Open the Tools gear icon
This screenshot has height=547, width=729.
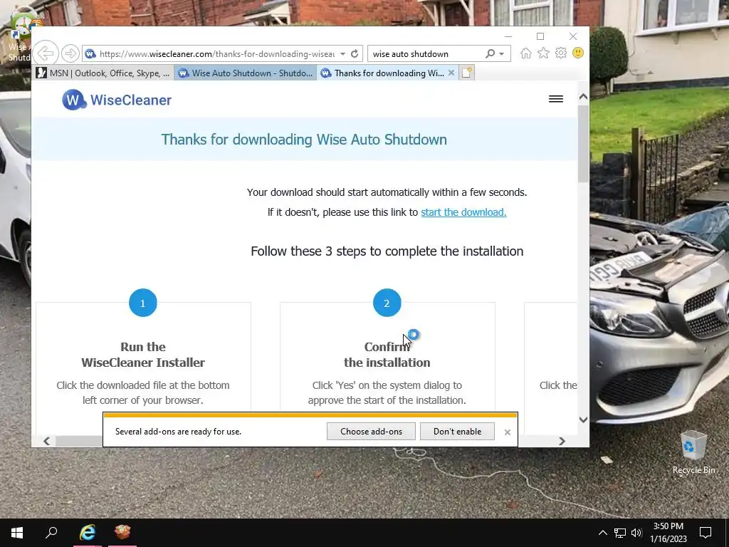coord(561,53)
